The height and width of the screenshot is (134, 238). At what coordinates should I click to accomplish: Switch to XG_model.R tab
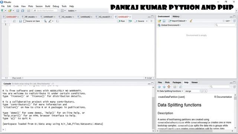[104, 17]
